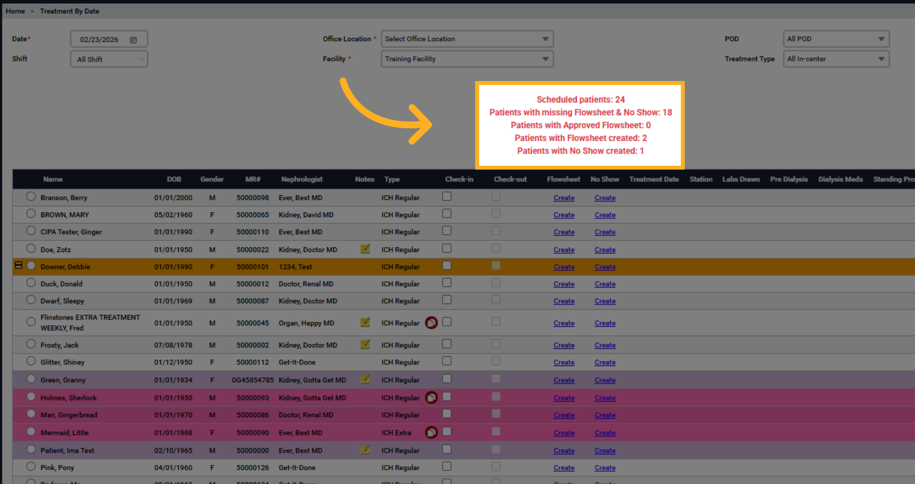Create No Show for Frosty, Jack
The image size is (915, 484).
[605, 345]
